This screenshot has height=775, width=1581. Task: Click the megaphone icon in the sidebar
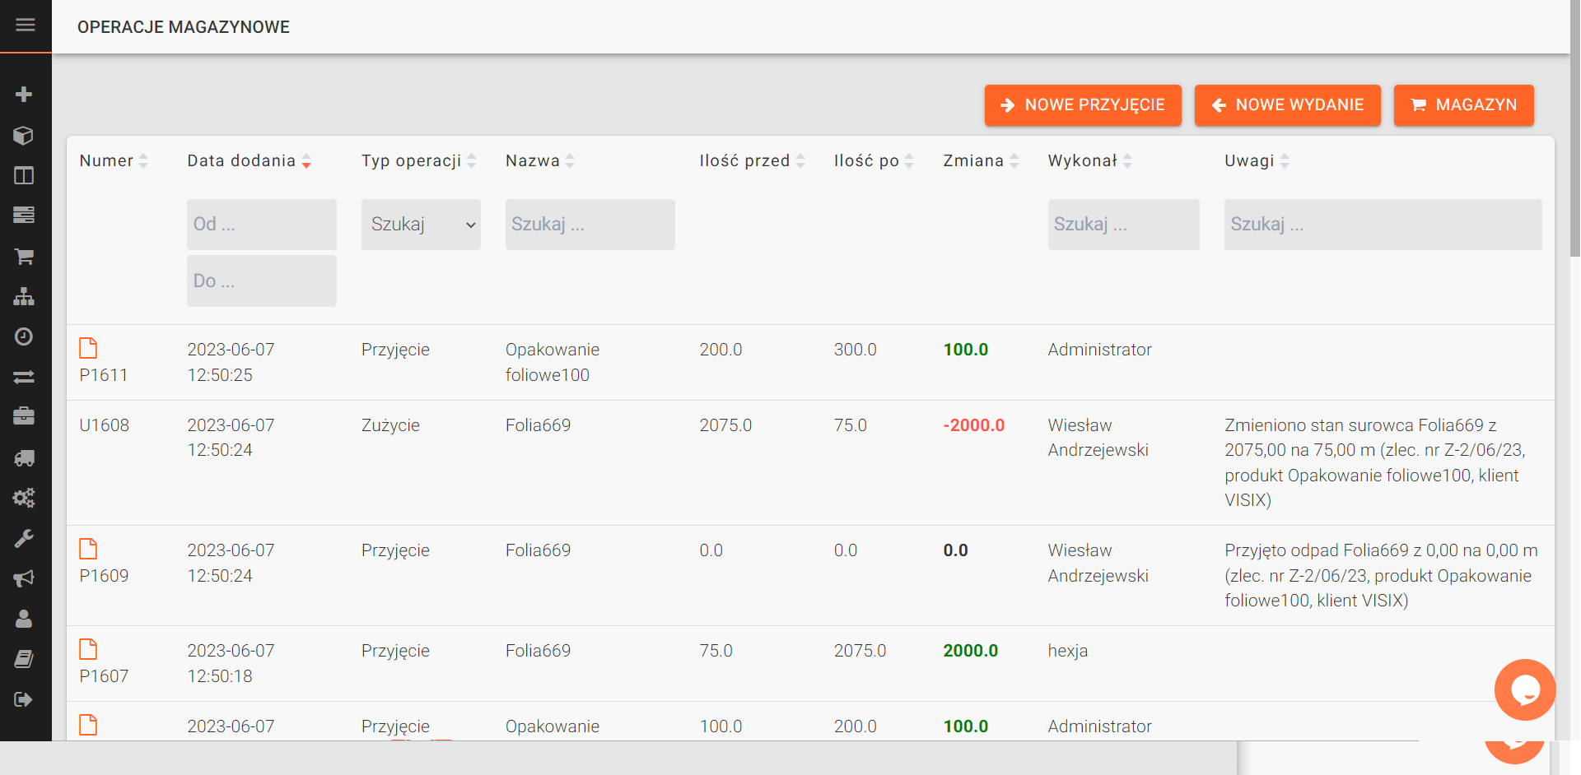[24, 578]
